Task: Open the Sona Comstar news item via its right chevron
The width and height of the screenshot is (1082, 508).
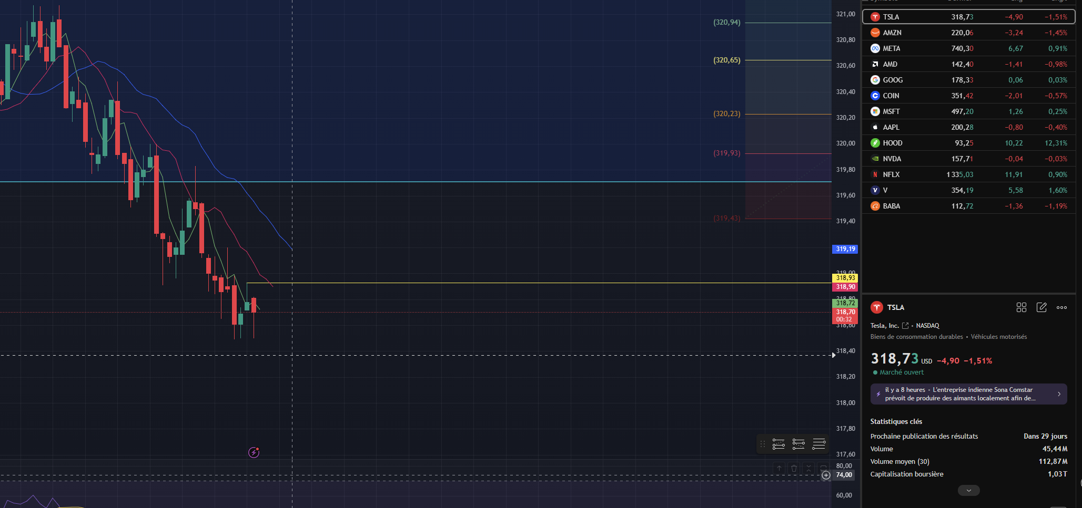Action: coord(1059,394)
